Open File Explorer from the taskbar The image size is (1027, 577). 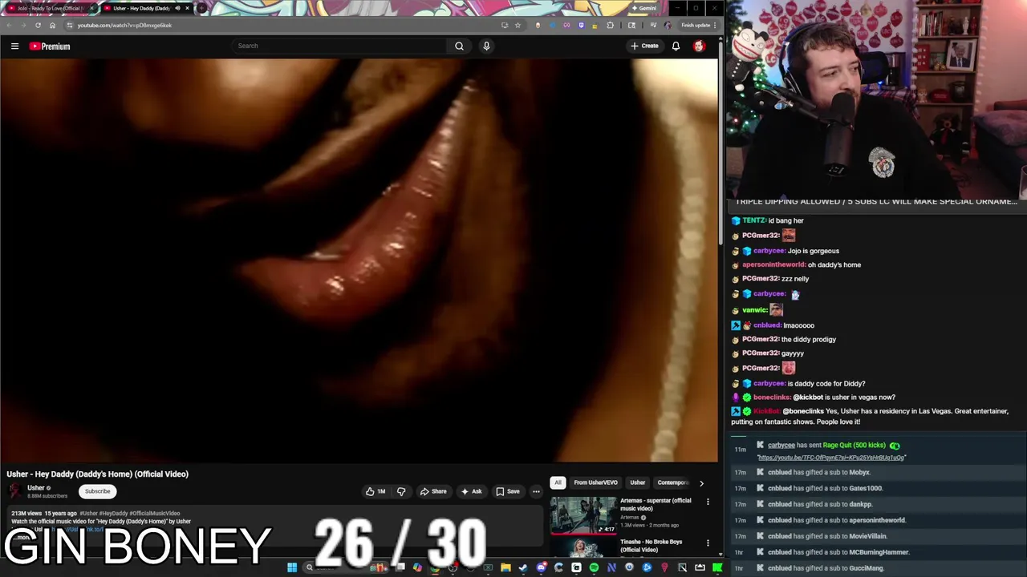[x=505, y=567]
